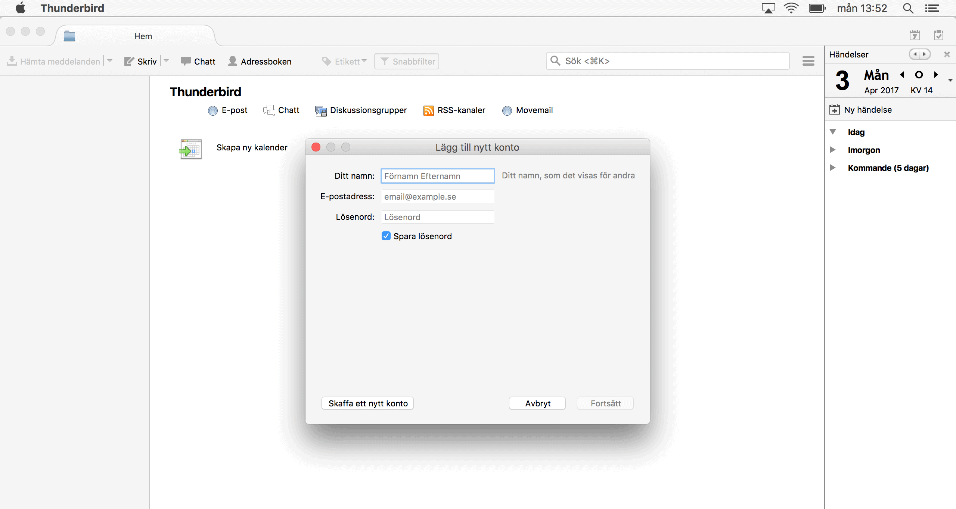The width and height of the screenshot is (956, 509).
Task: Click the Sök search field
Action: [x=668, y=61]
